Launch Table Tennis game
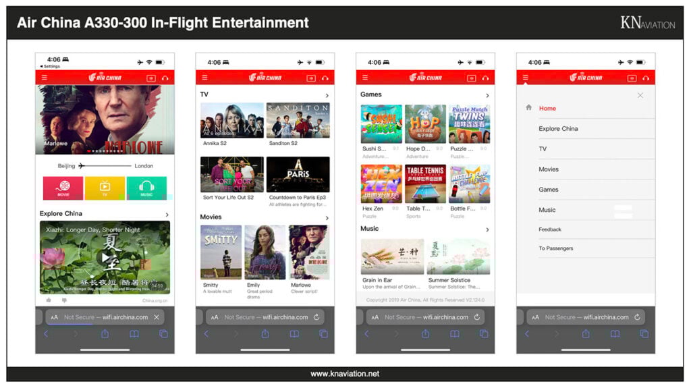691x388 pixels. 425,184
